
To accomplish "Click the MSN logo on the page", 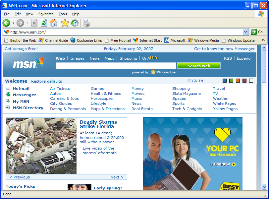I will tap(28, 63).
